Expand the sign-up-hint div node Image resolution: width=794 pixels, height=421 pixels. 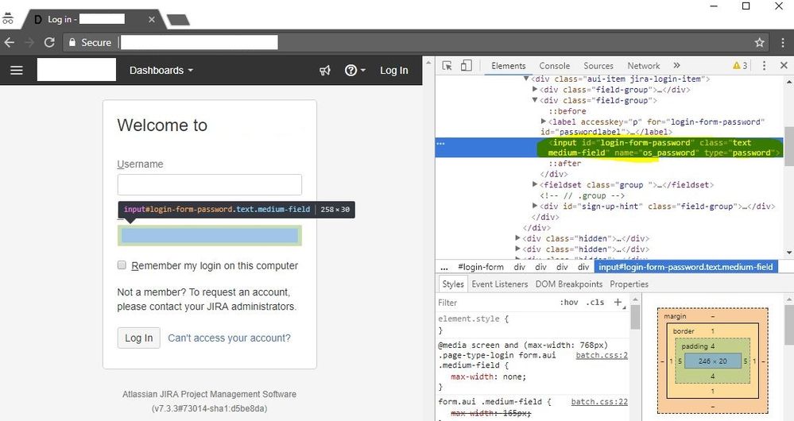coord(535,206)
